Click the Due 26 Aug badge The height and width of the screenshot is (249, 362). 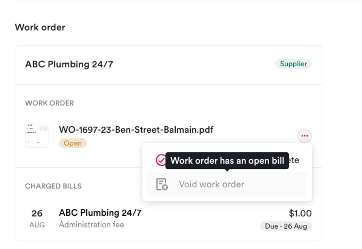point(286,226)
